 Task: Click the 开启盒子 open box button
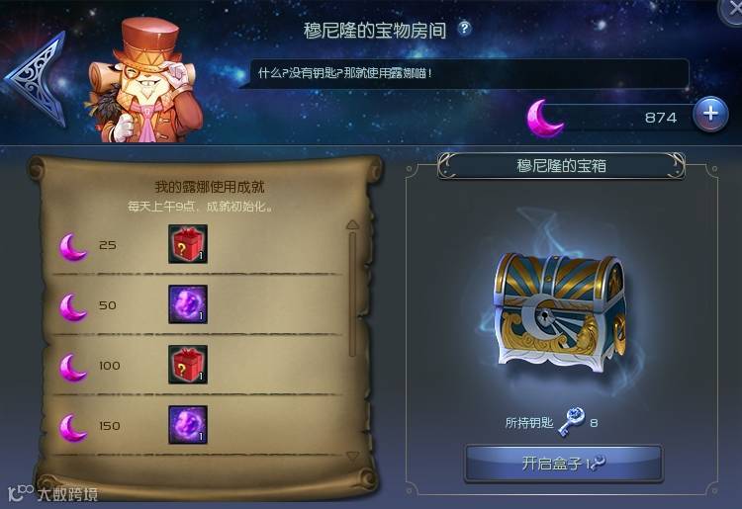pos(563,463)
